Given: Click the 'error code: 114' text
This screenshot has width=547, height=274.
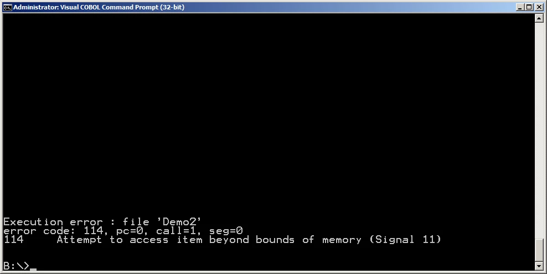Looking at the screenshot, I should (53, 231).
